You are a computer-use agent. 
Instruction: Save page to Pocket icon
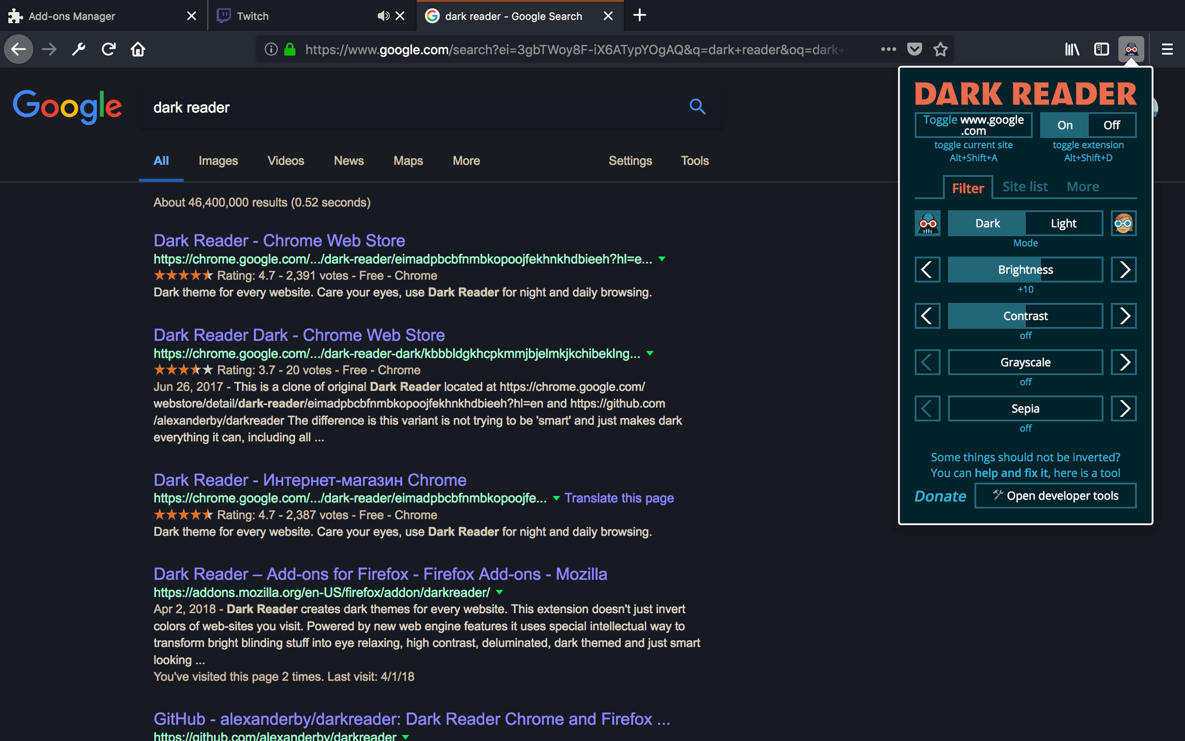(914, 49)
